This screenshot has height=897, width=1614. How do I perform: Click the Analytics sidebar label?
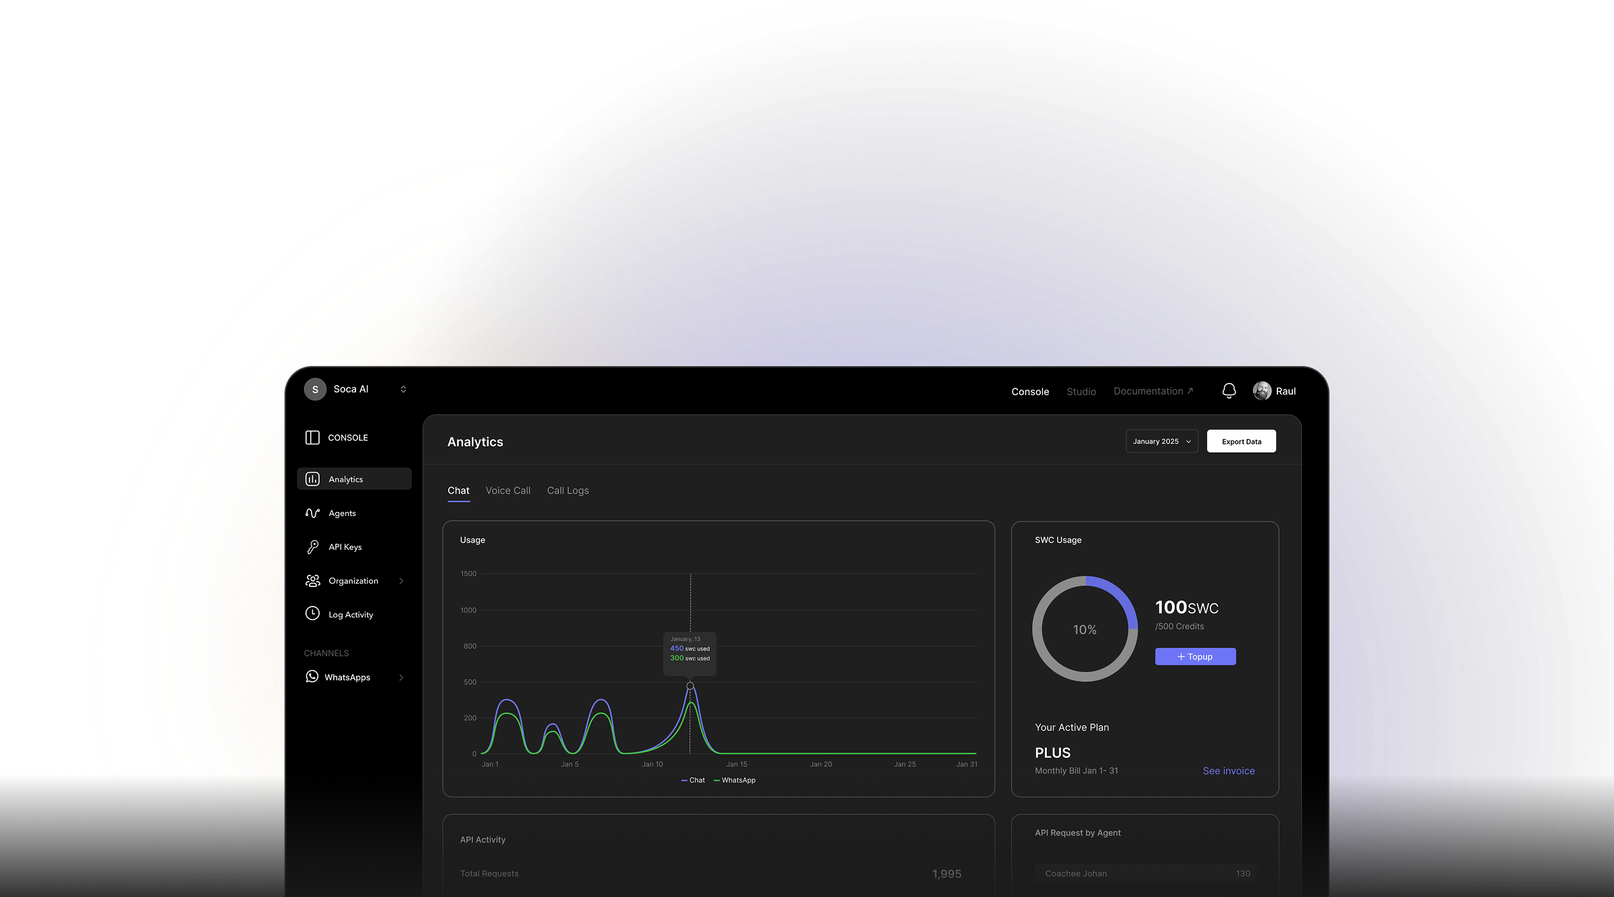click(x=345, y=480)
